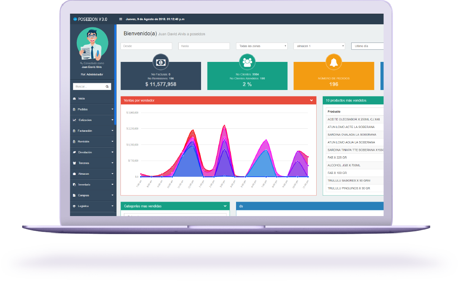Open the Terceros menu item
Screen dimensions: 458x281
point(92,163)
